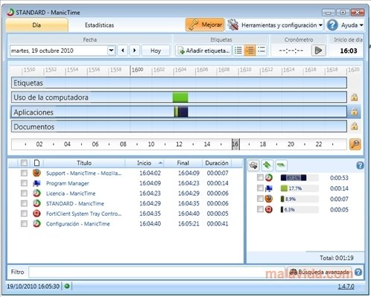Select the highlighted middle tag list view icon
371x297 pixels.
point(250,51)
